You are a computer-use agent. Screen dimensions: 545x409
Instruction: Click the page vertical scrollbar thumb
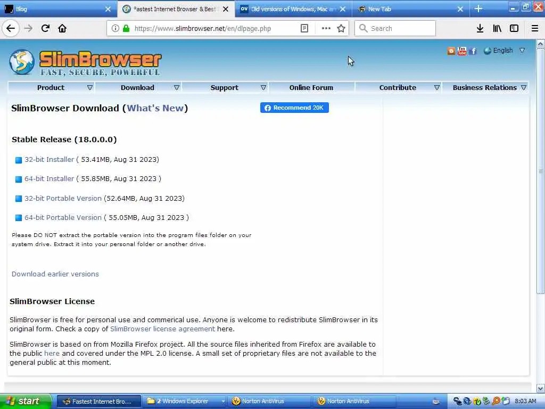541,170
